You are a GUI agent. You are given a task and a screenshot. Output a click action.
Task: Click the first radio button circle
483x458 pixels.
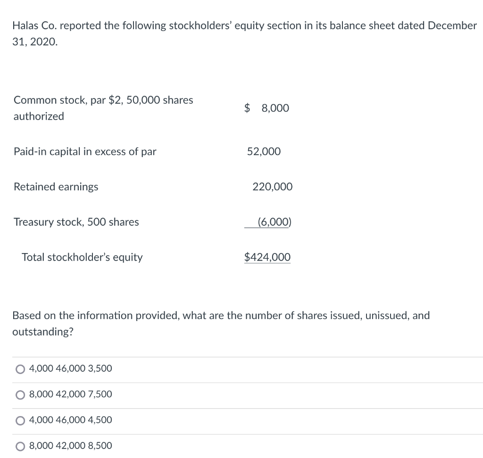point(19,369)
